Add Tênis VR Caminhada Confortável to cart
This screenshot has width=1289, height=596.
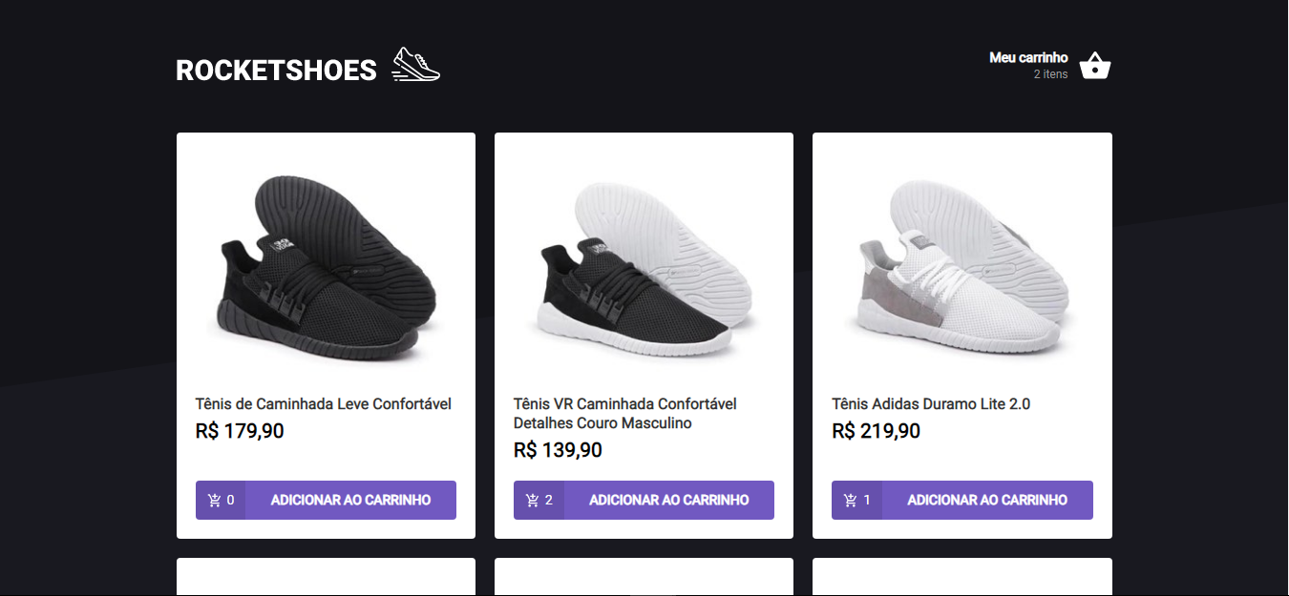tap(666, 499)
